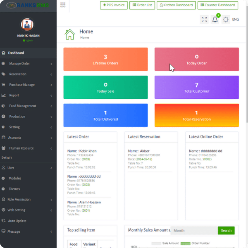Open the grid apps menu icon

pos(63,5)
